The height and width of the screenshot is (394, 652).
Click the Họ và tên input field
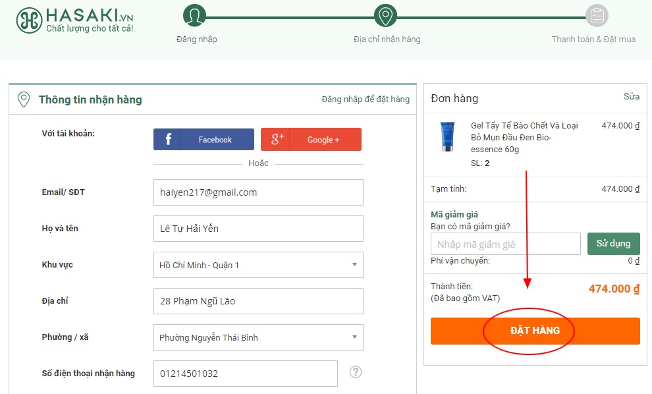[x=258, y=229]
